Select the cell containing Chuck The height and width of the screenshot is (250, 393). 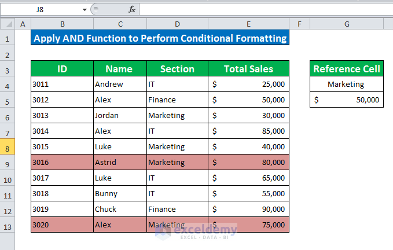point(120,209)
